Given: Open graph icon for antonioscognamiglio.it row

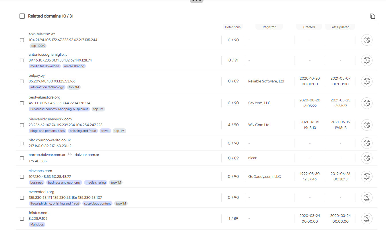Looking at the screenshot, I should tap(366, 60).
